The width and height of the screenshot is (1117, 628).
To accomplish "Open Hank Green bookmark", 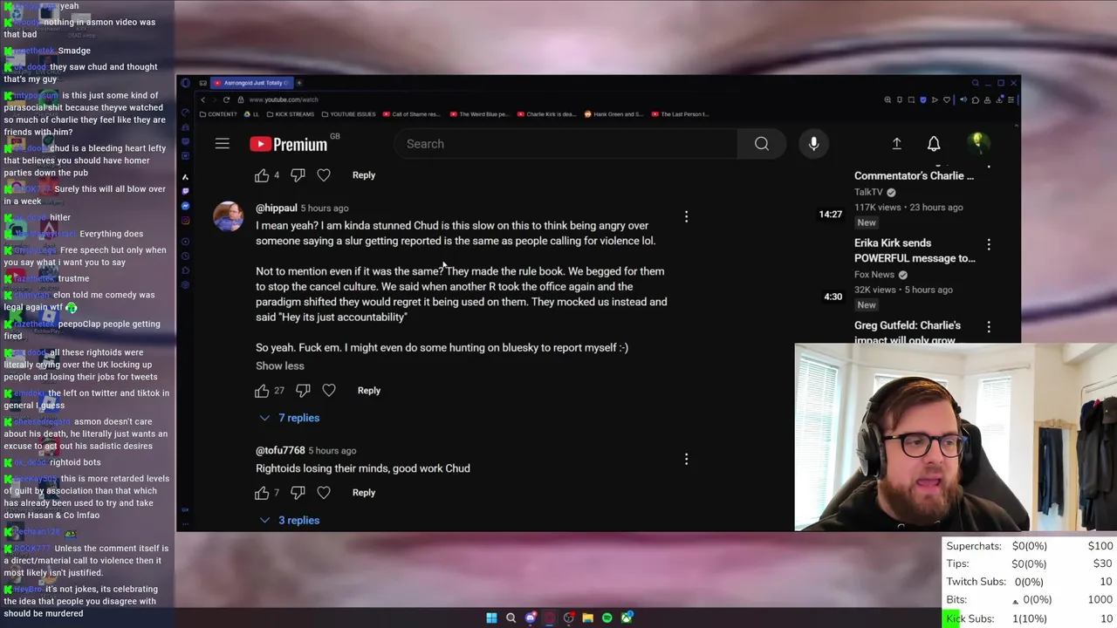I will (x=614, y=114).
